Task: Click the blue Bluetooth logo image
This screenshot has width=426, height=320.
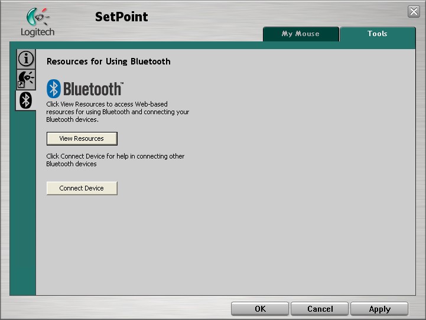Action: [85, 89]
